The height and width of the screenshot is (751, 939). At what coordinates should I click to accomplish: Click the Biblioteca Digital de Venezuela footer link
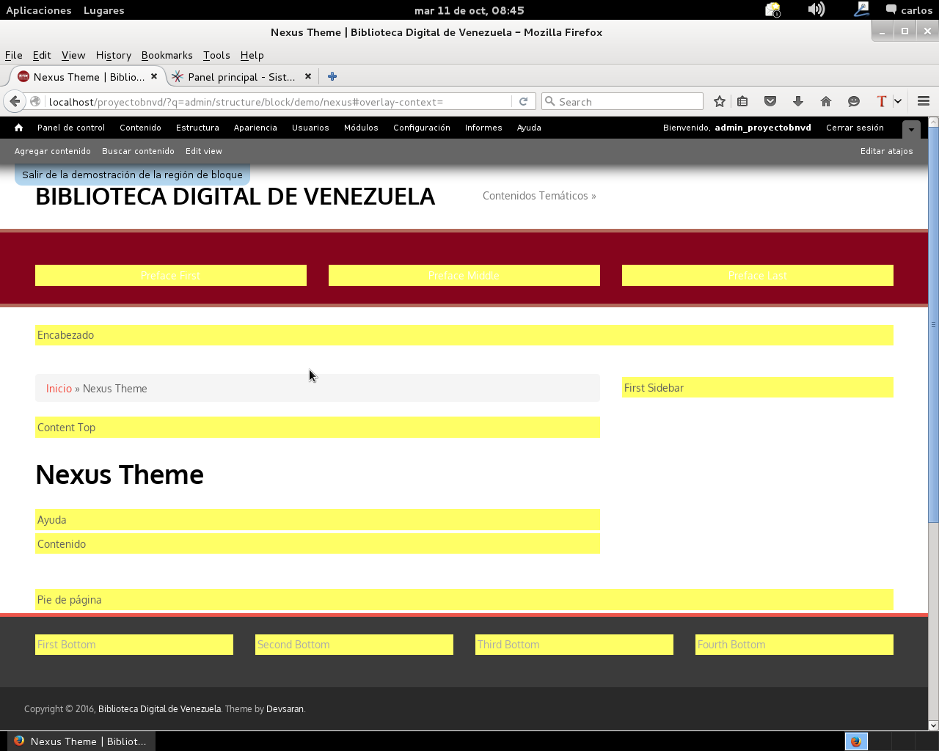159,708
